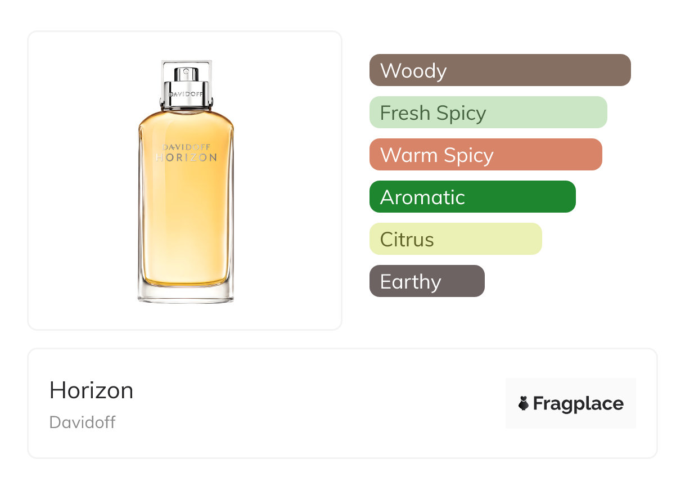Click the DAVIDOFF lettering above HORIZON on the glass

tap(186, 147)
